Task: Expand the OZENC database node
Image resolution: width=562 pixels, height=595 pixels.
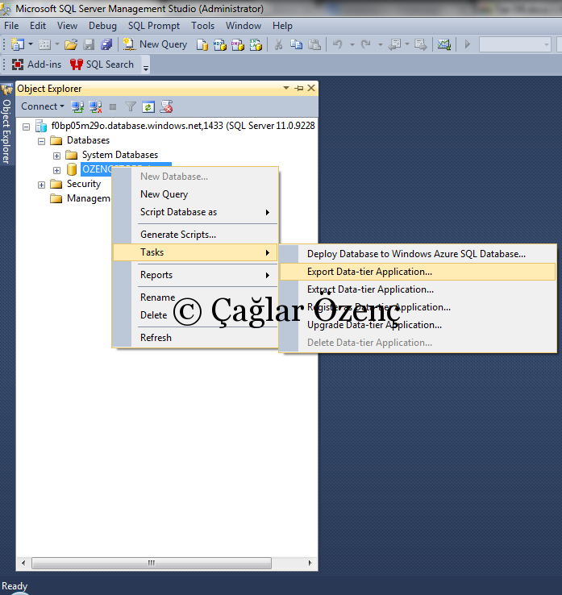Action: (56, 170)
